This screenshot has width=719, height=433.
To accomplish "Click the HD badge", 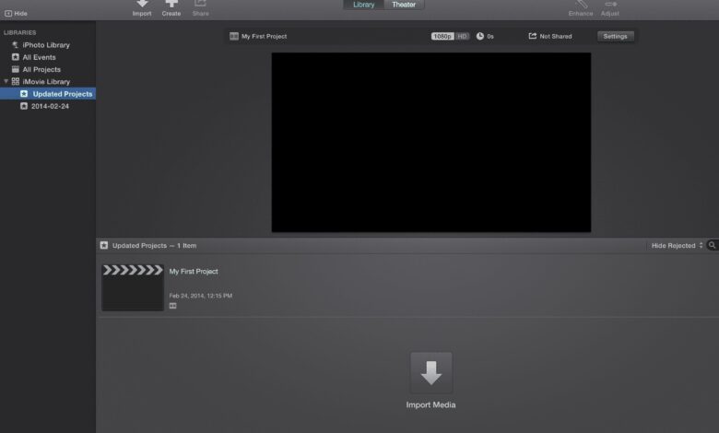I will [x=462, y=36].
